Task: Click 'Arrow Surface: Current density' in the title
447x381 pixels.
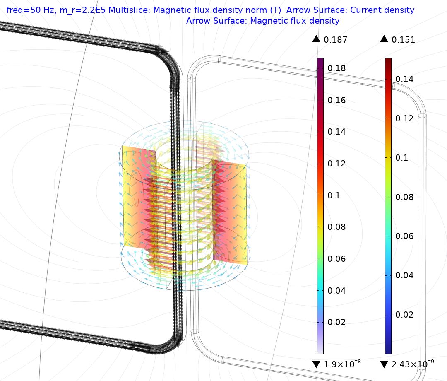Action: tap(350, 10)
